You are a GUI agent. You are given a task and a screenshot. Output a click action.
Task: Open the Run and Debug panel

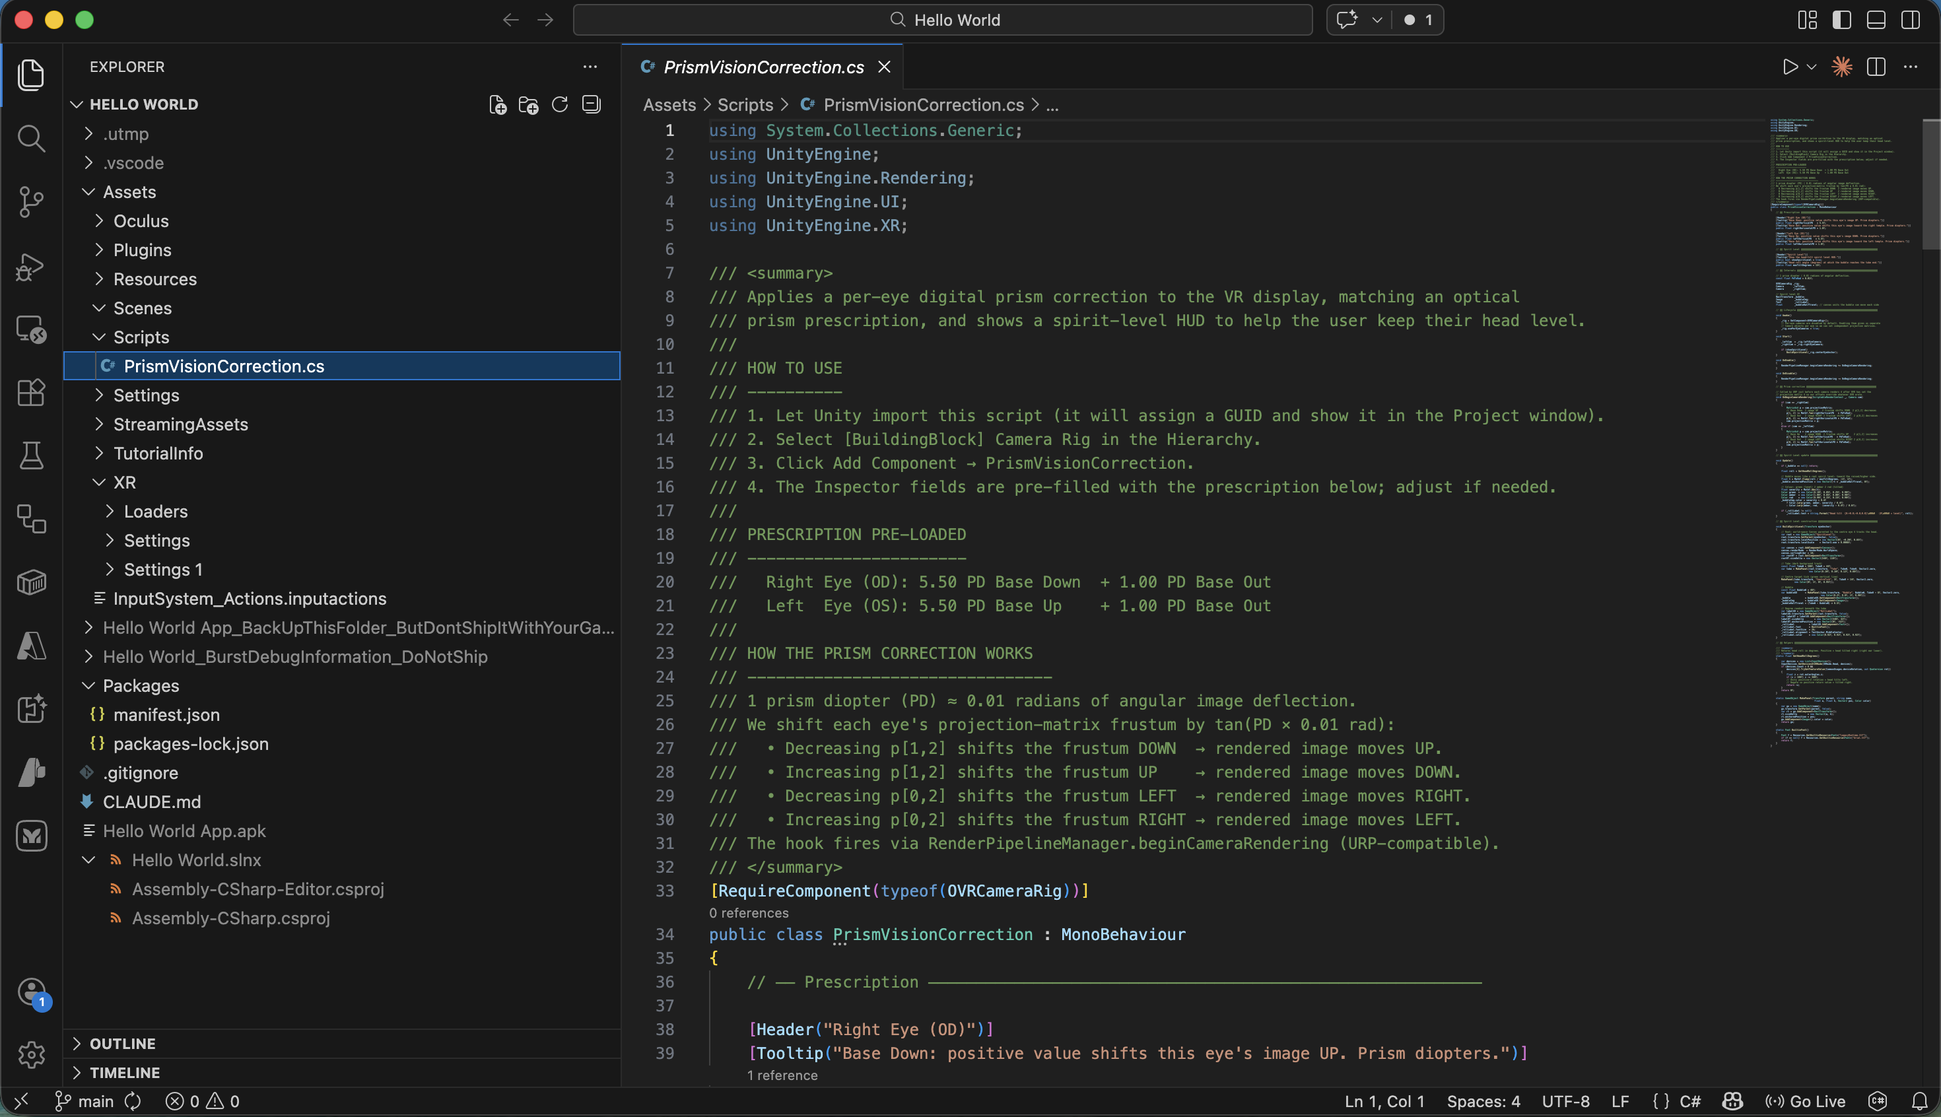click(x=32, y=266)
